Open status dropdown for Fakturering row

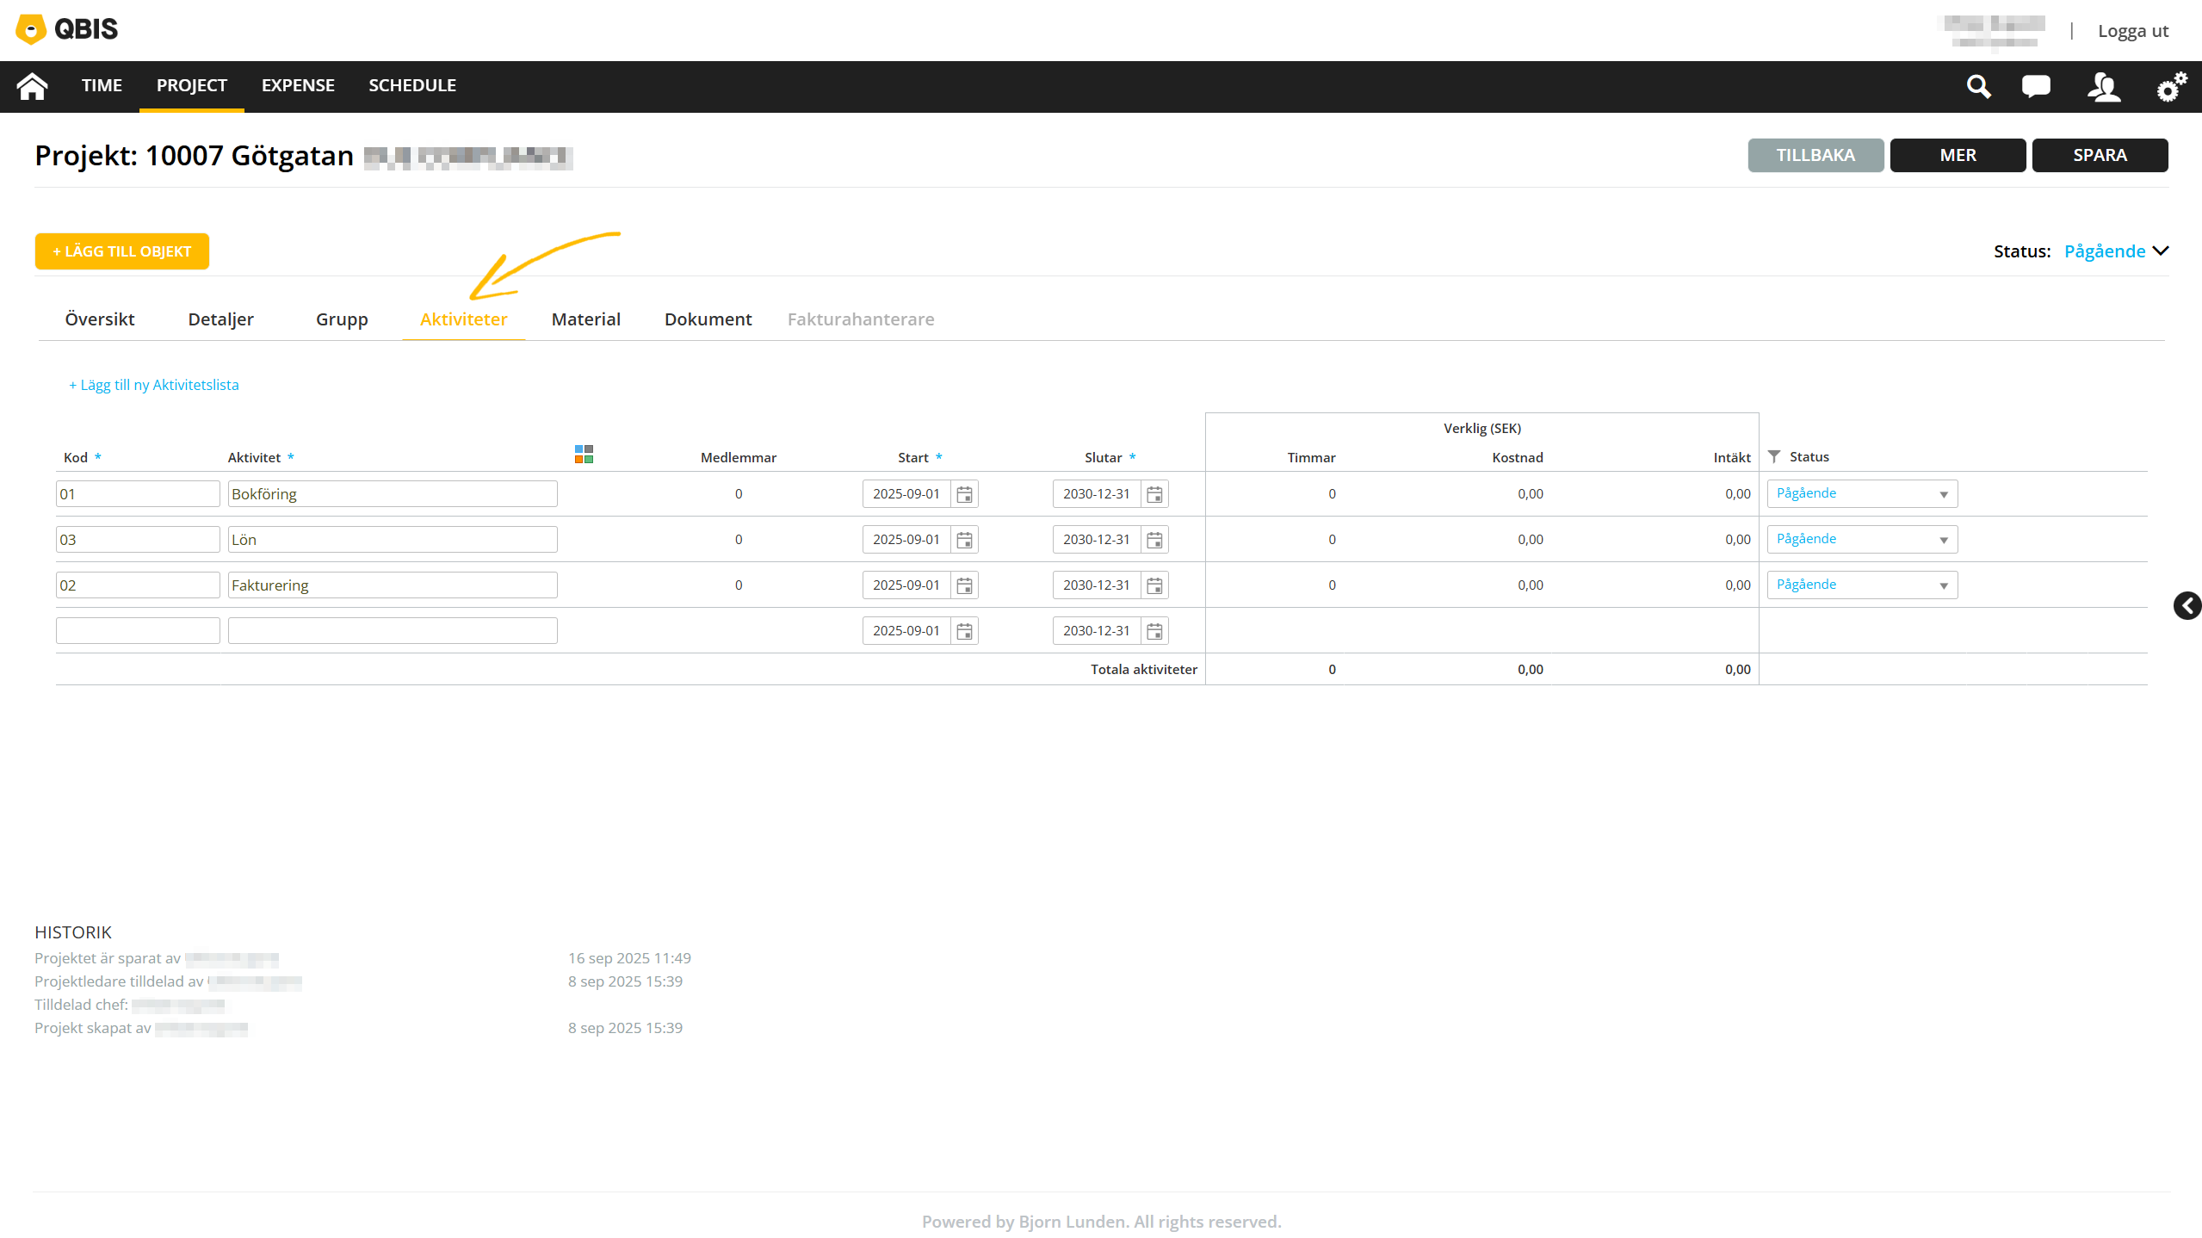(1861, 585)
